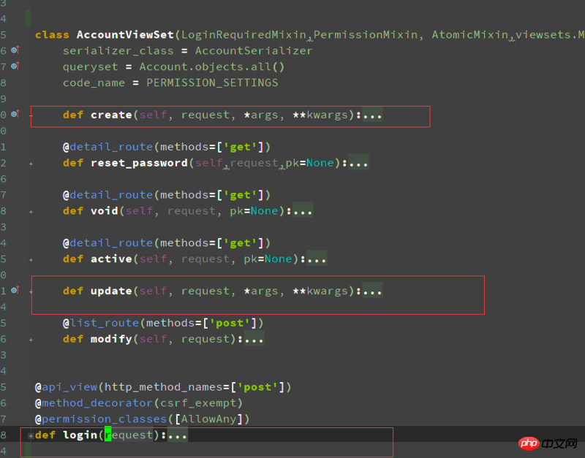Click pk=None parameter in reset_password signature

(x=309, y=163)
